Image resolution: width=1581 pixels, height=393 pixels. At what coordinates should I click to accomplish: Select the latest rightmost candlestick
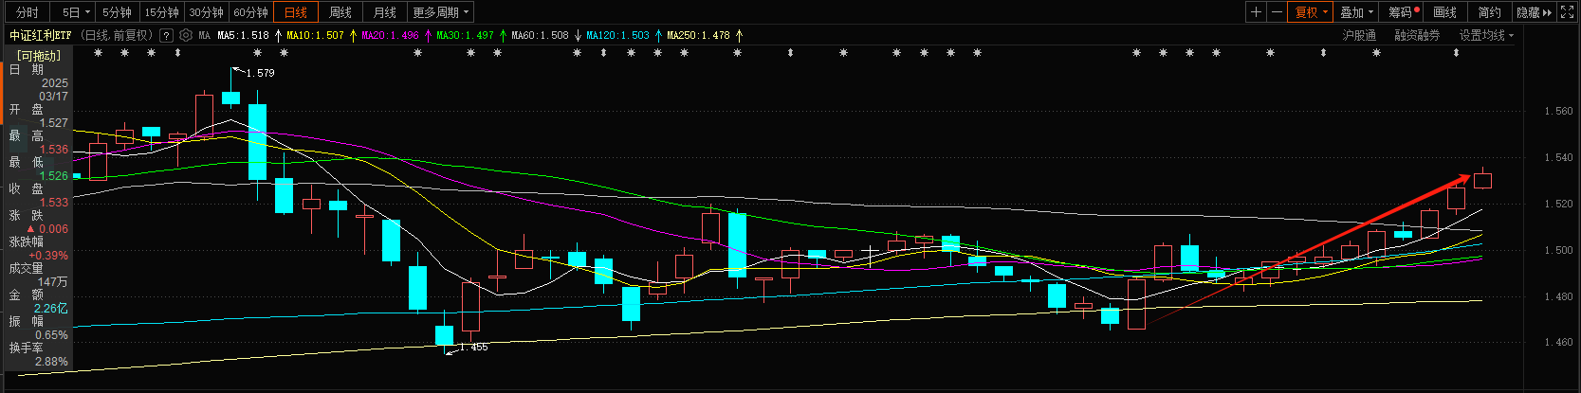1482,180
